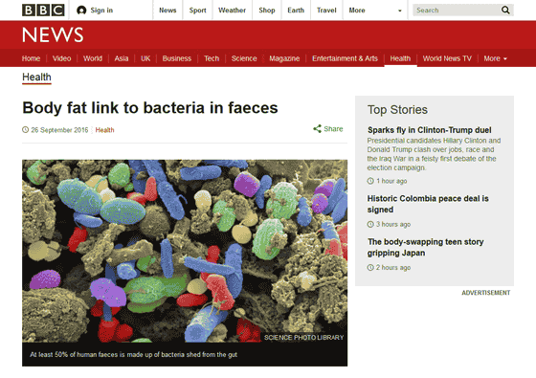The height and width of the screenshot is (378, 536).
Task: Open Magazine in news navigation
Action: (x=284, y=58)
